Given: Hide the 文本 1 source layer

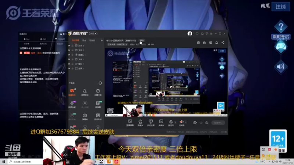Looking at the screenshot, I should (69, 59).
